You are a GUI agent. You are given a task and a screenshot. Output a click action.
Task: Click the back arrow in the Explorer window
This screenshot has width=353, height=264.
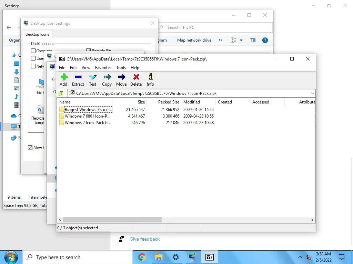pos(9,27)
